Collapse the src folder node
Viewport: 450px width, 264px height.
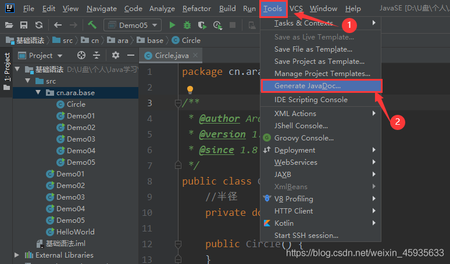pos(28,81)
